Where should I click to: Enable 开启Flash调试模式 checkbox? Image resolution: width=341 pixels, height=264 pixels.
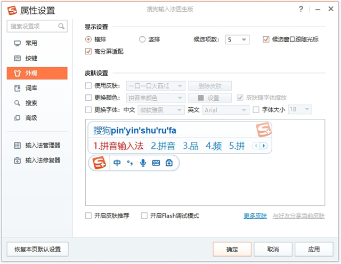tap(144, 215)
